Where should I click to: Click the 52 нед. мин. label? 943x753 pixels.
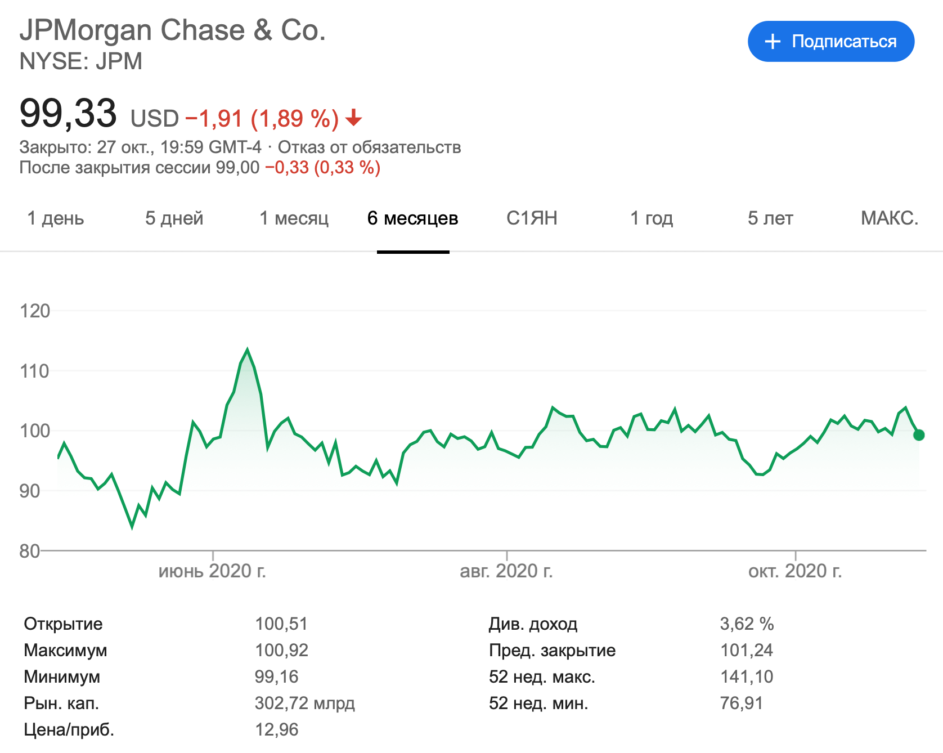click(x=538, y=703)
